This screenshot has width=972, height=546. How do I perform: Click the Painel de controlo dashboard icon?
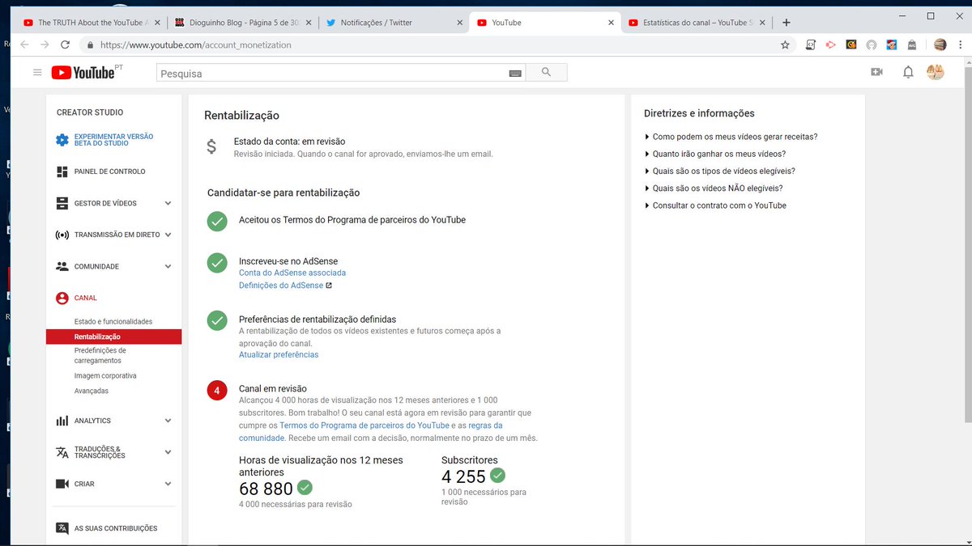[62, 171]
